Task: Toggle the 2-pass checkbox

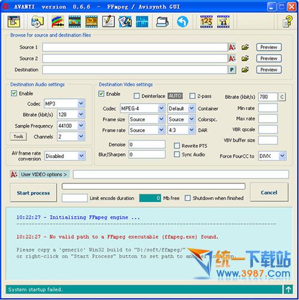Action: [192, 96]
